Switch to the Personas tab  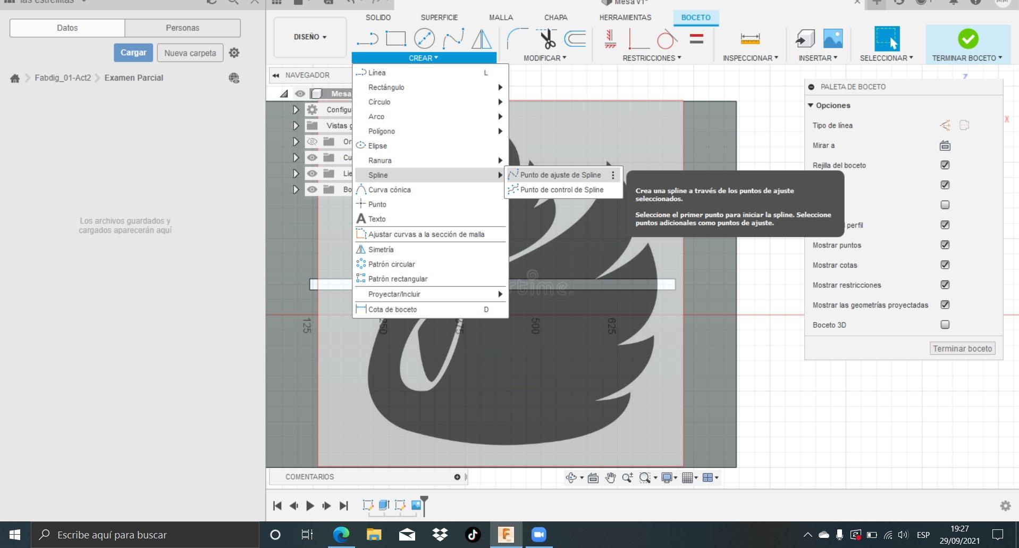click(182, 28)
